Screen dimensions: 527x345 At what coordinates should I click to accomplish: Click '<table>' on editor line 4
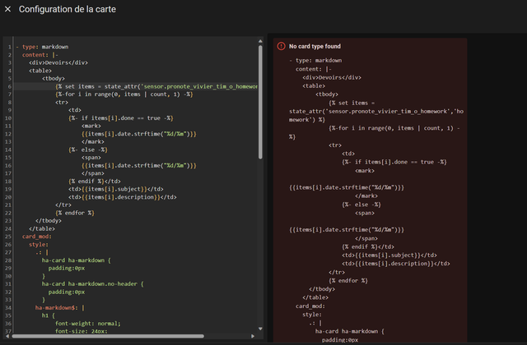pyautogui.click(x=40, y=71)
